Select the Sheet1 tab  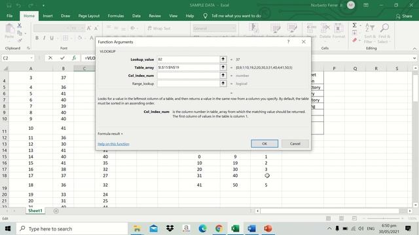pos(35,210)
